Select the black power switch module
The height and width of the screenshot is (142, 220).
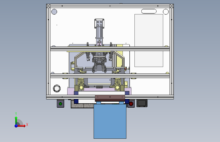142,103
